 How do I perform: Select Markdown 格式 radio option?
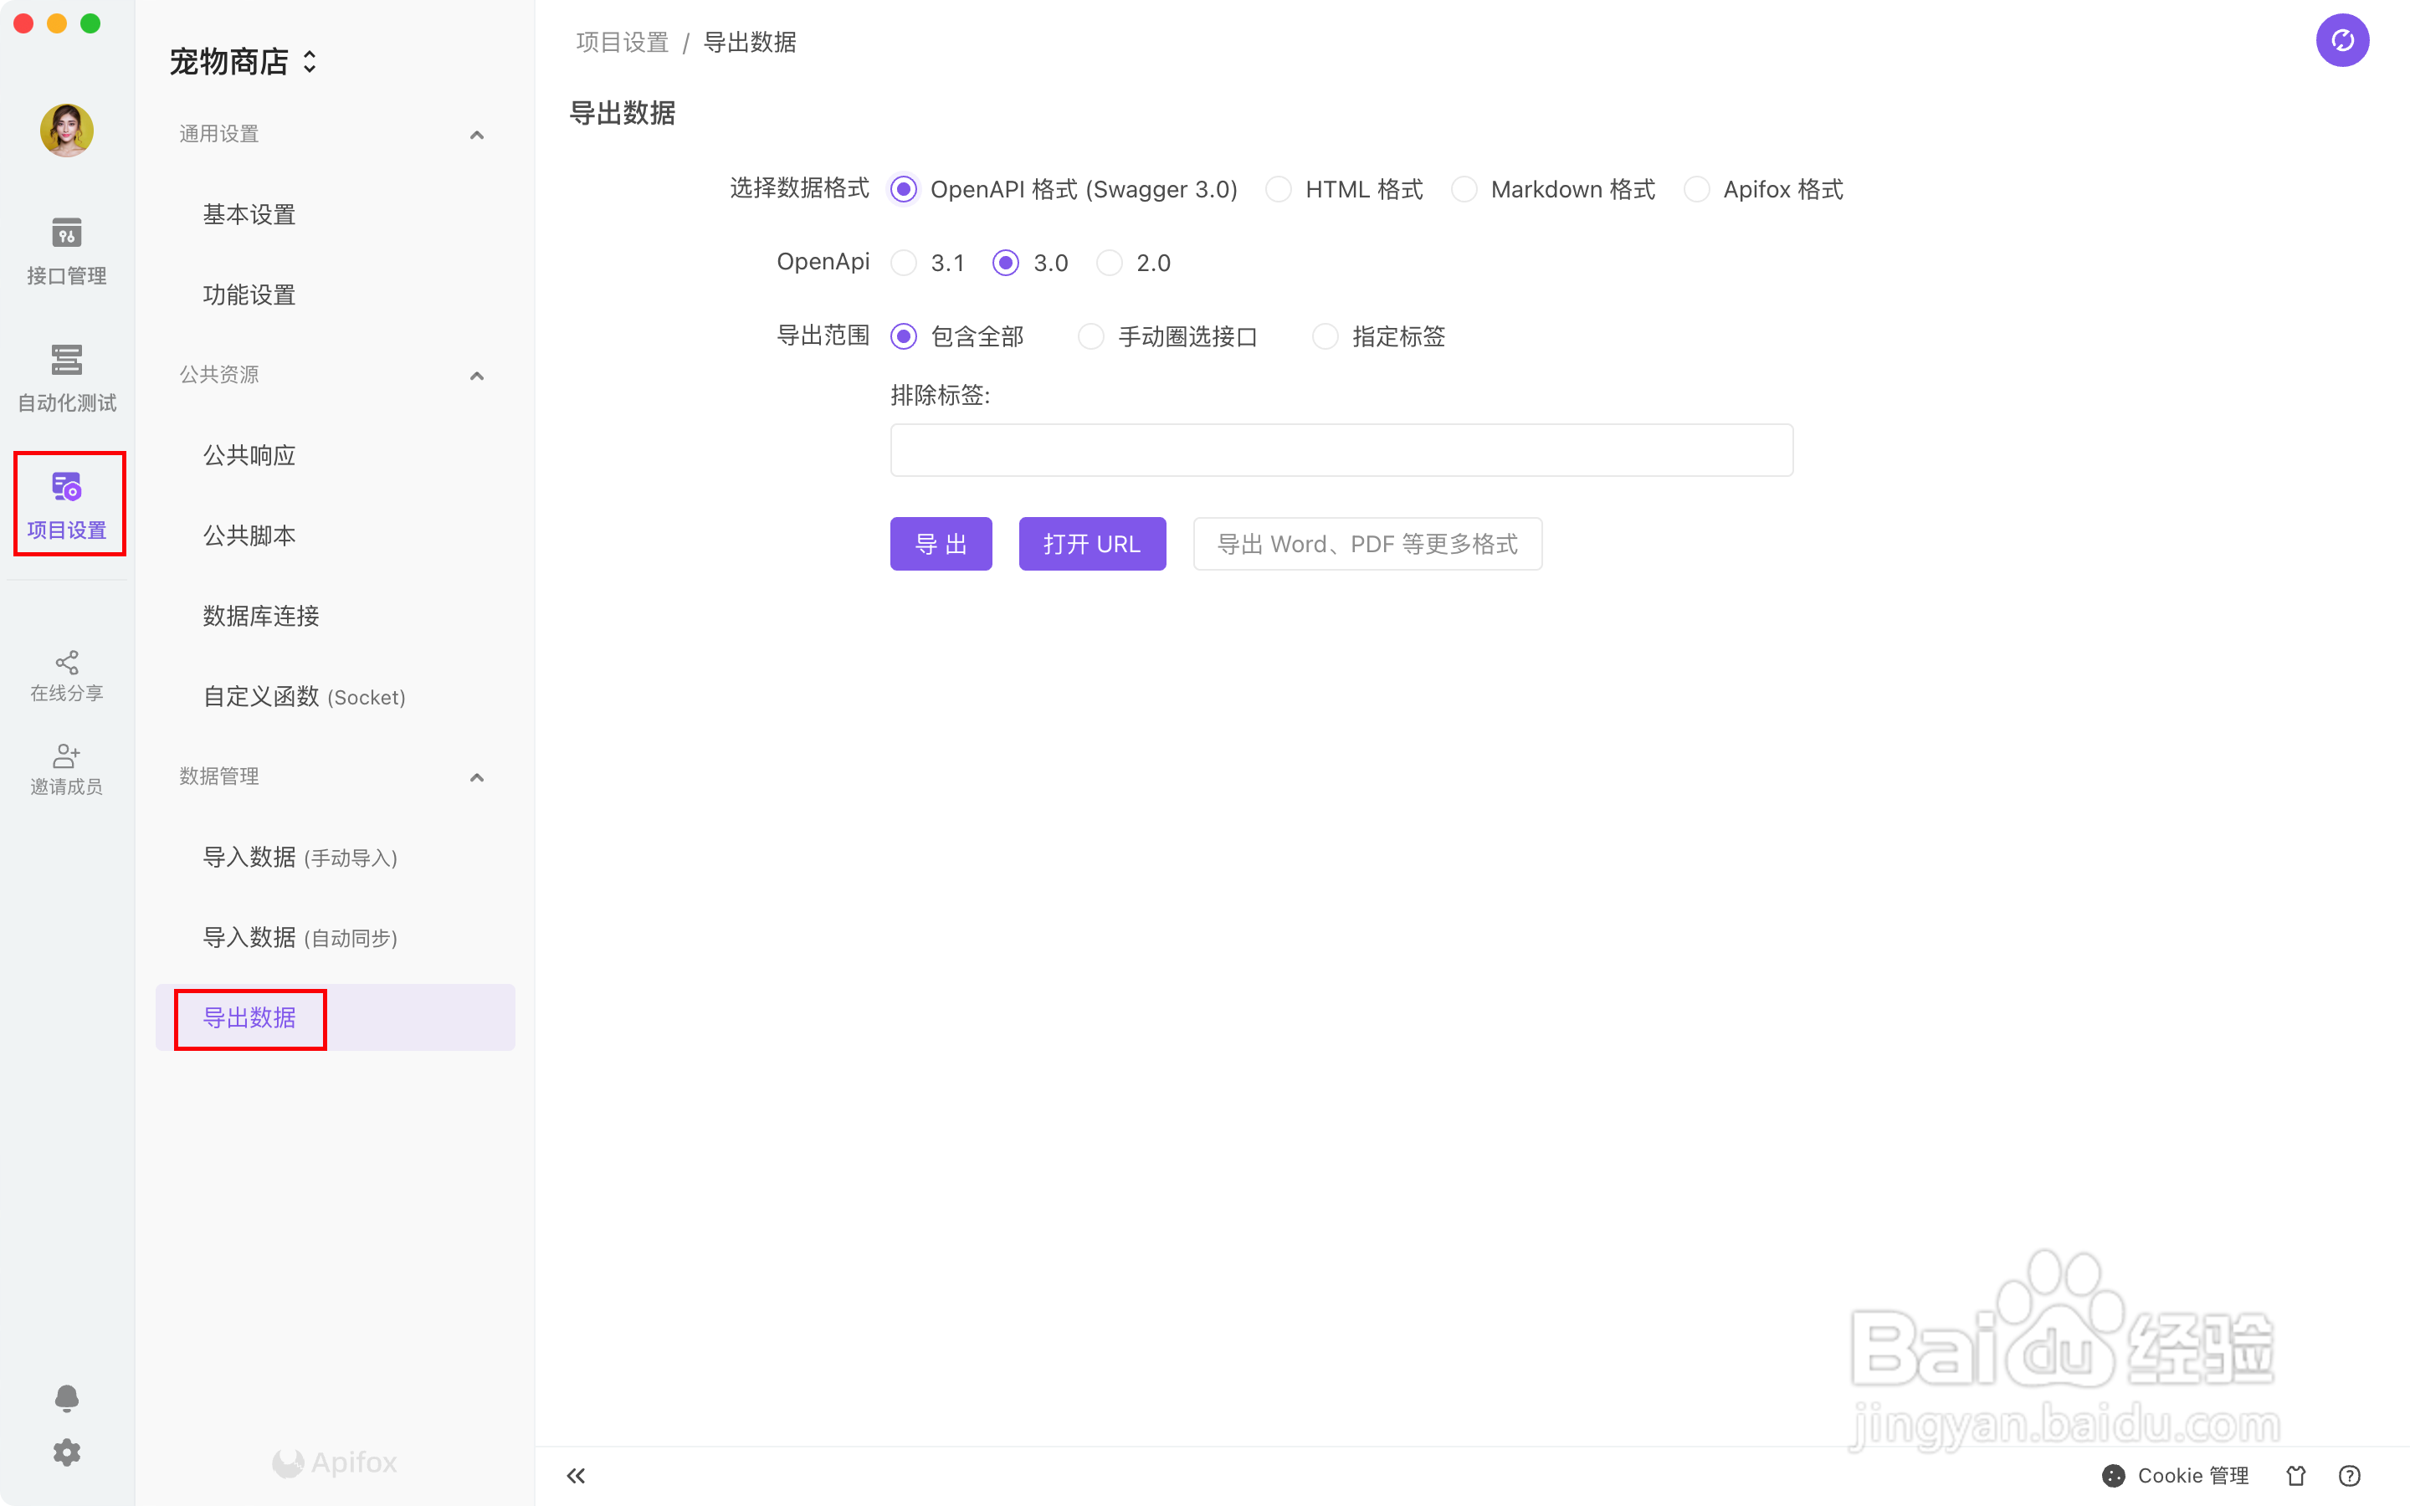click(x=1464, y=189)
